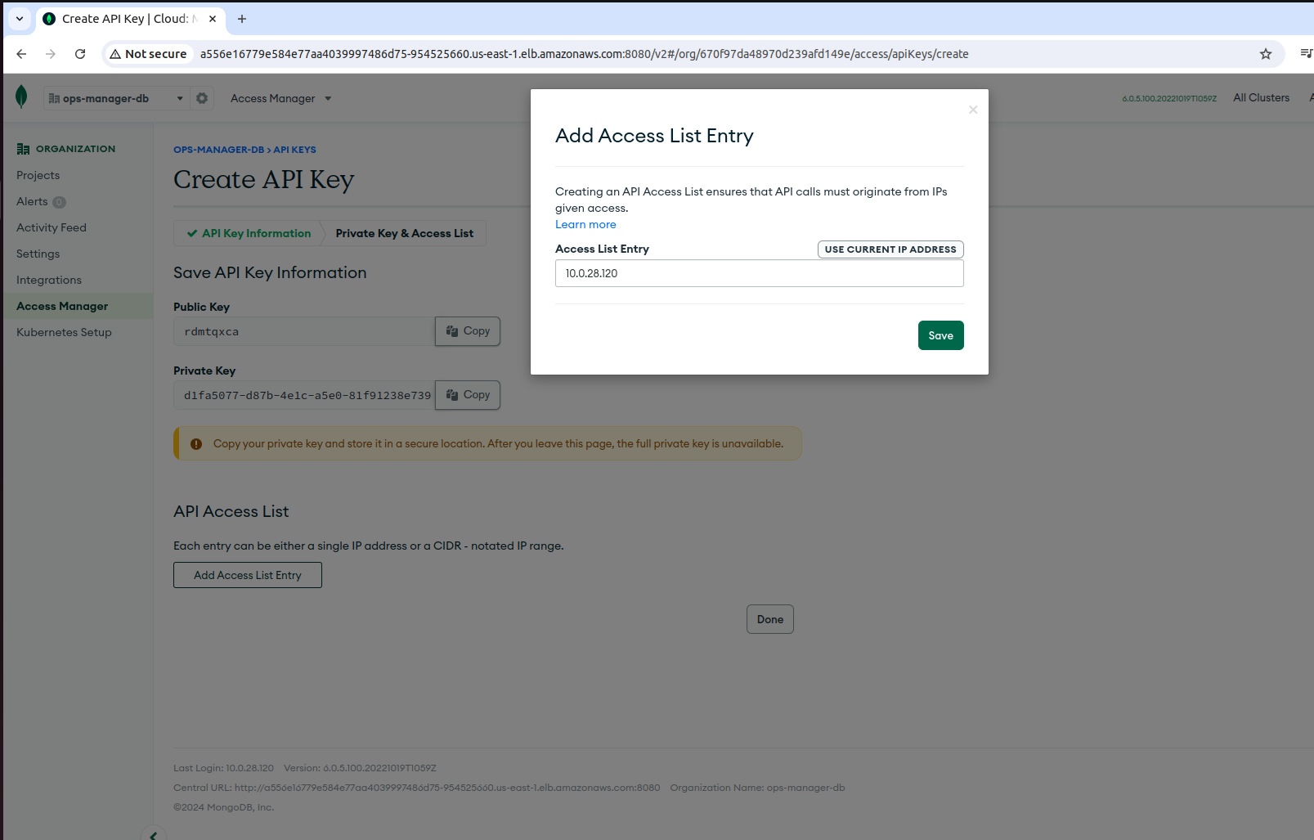Click Last Login 10.0.28.120 footer text
Image resolution: width=1314 pixels, height=840 pixels.
[x=223, y=768]
